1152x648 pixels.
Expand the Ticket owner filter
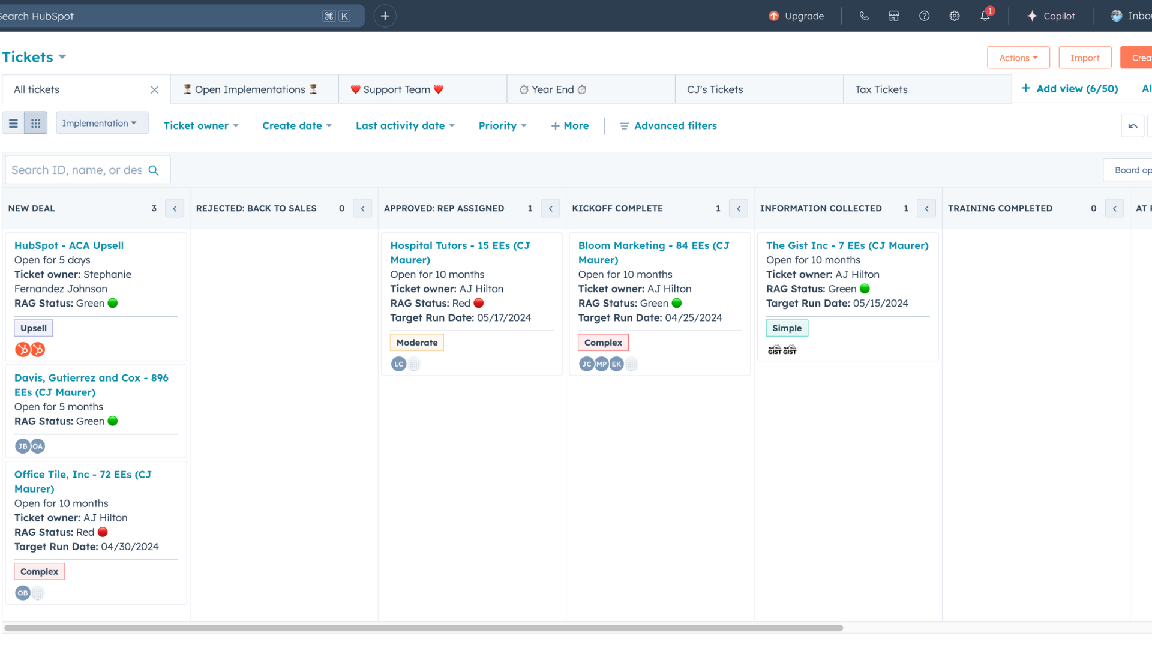(201, 126)
